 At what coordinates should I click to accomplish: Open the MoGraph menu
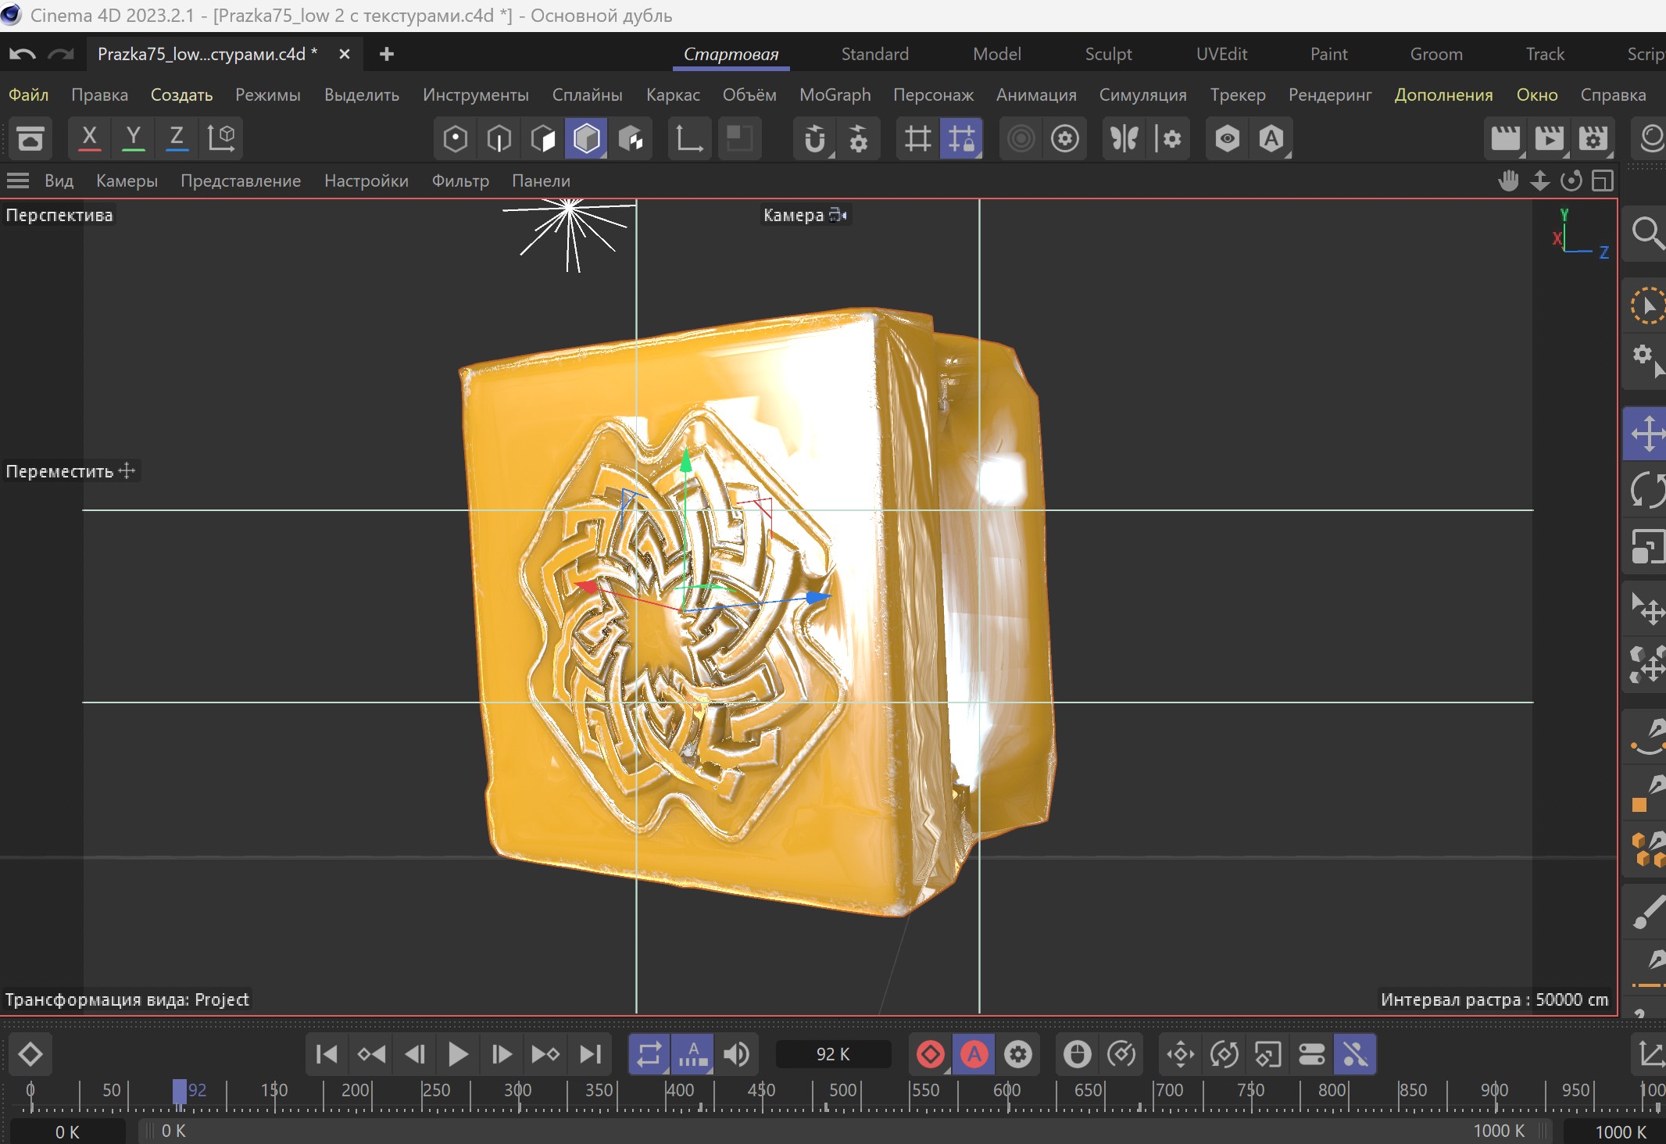[835, 95]
